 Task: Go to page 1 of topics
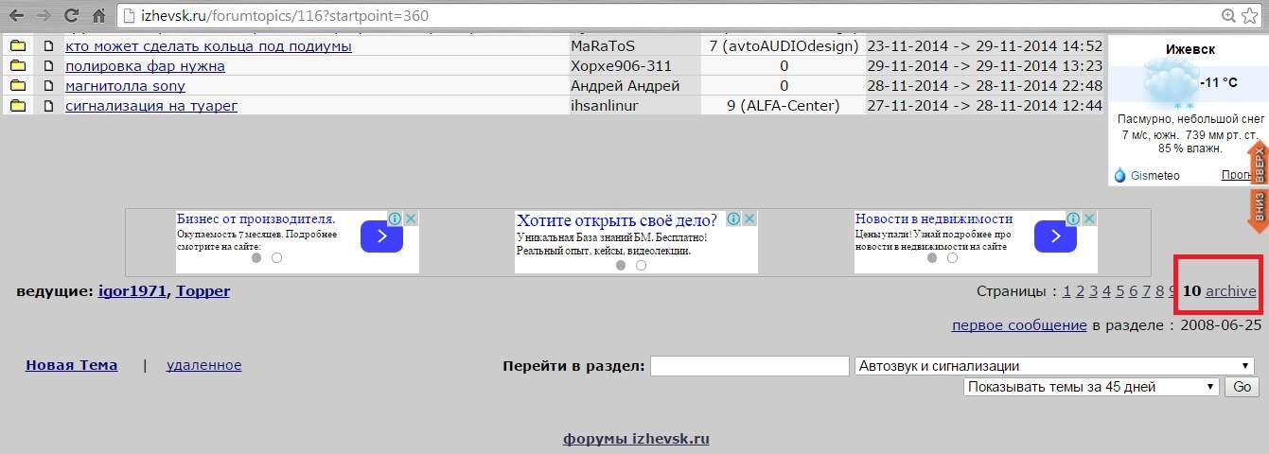1066,291
